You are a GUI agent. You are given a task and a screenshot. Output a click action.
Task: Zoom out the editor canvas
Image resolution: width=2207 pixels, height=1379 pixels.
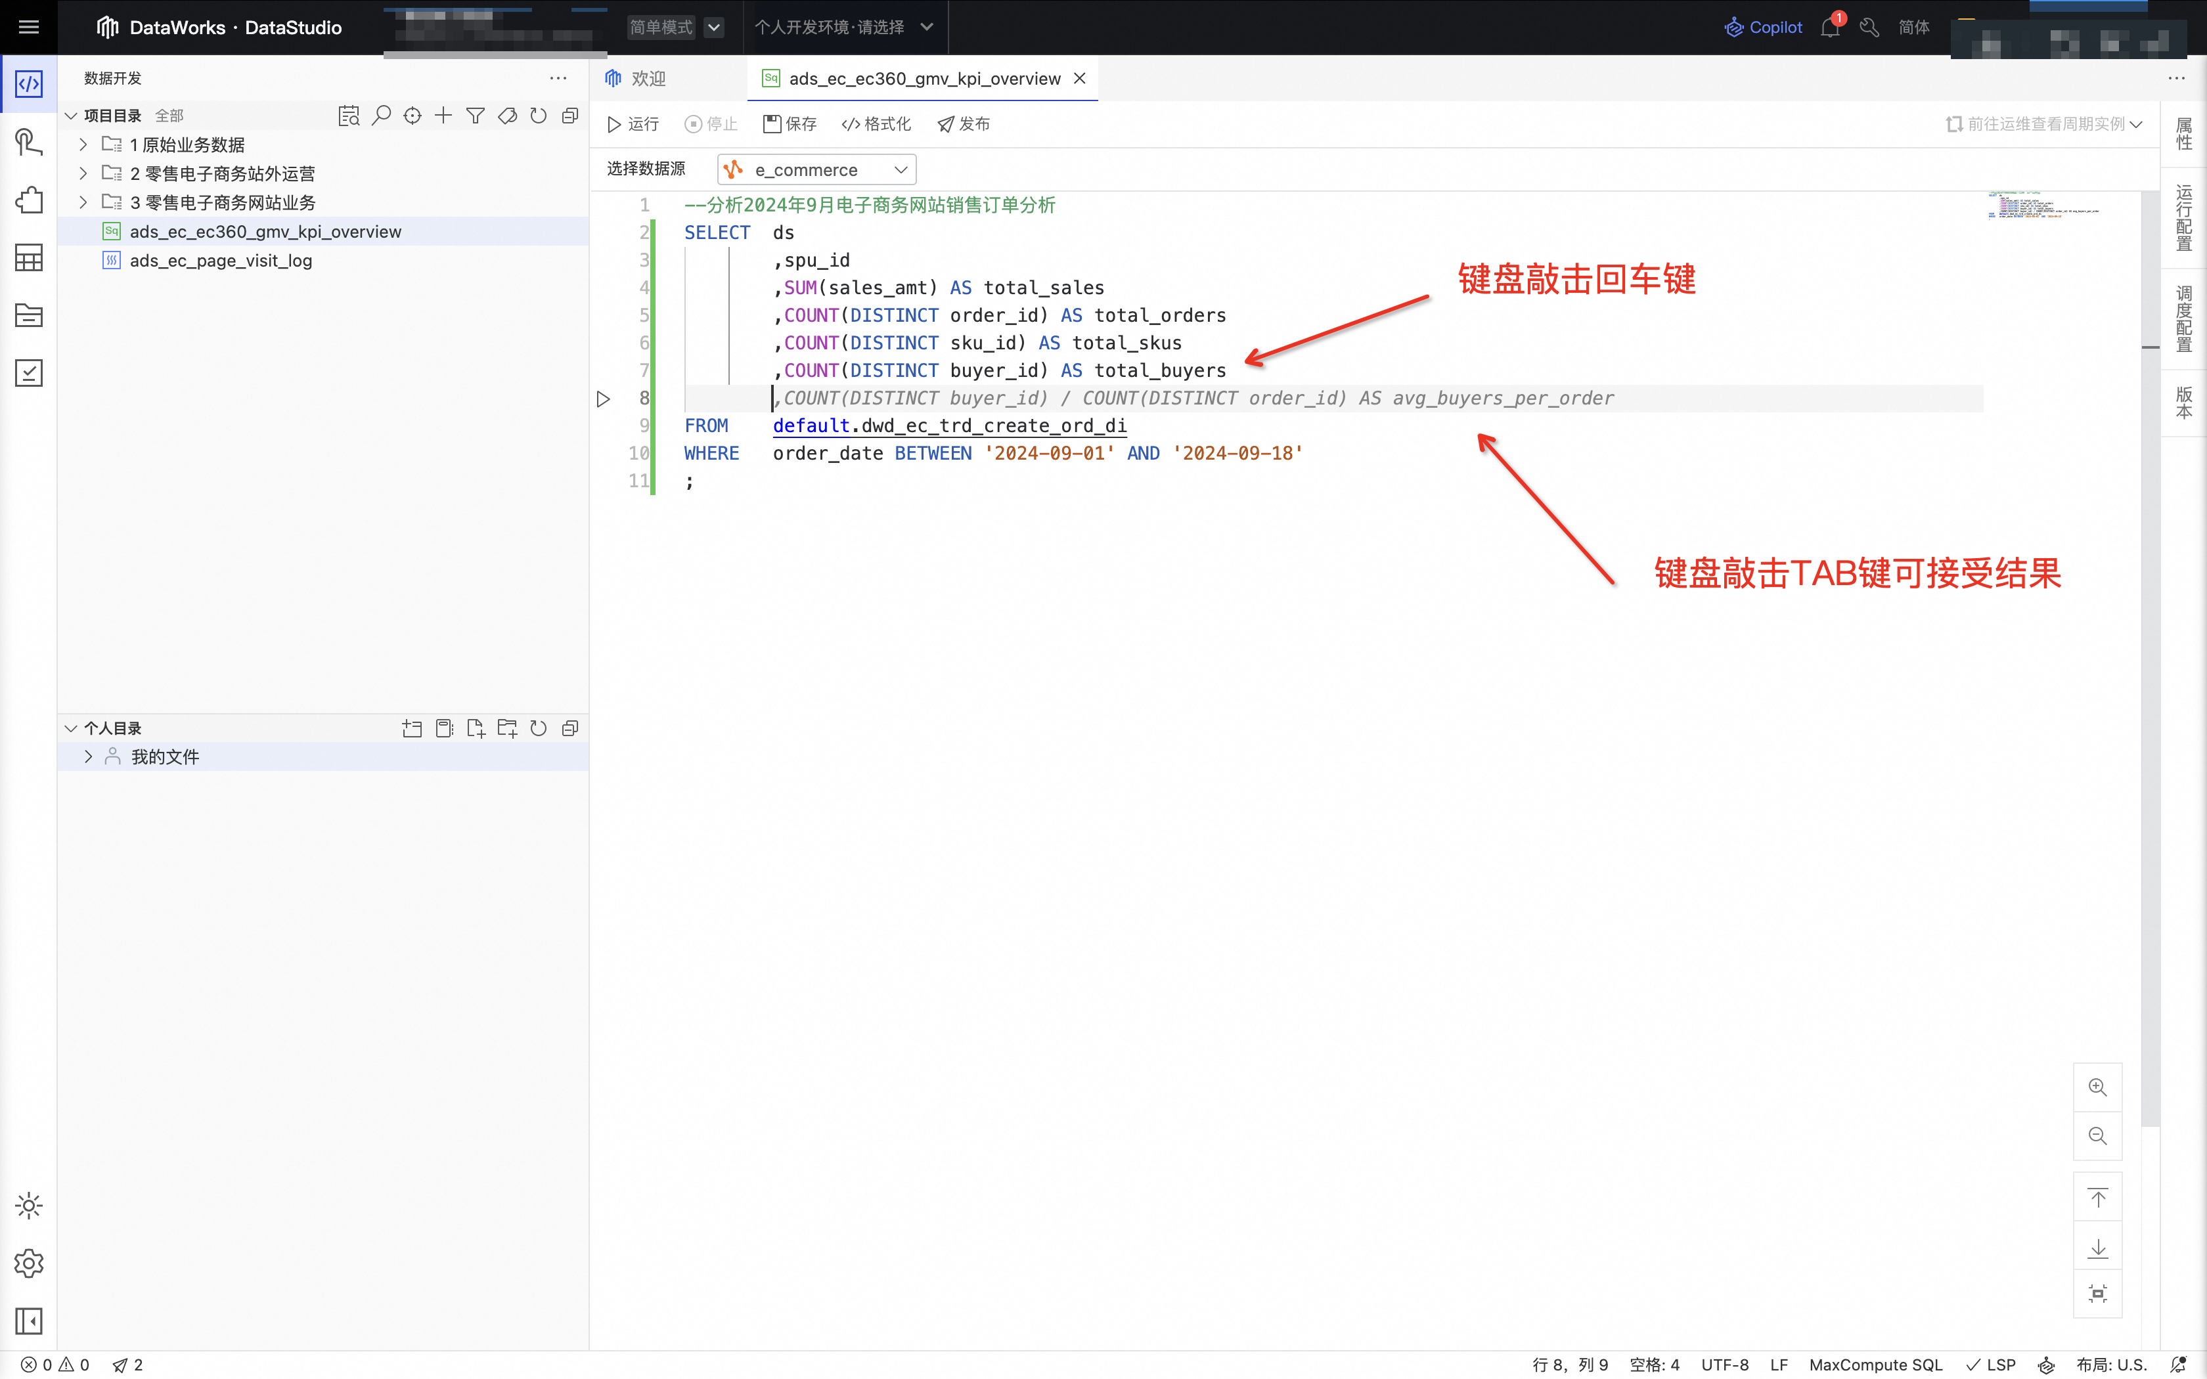point(2097,1135)
